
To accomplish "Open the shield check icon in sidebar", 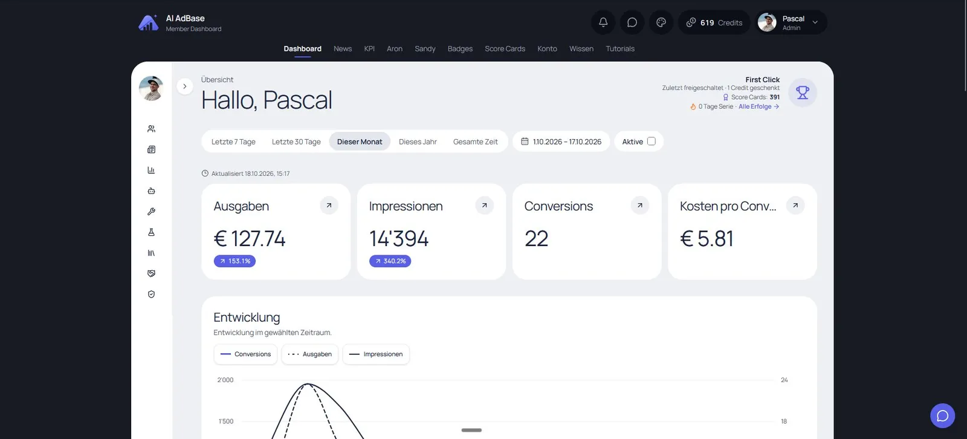I will pos(151,294).
